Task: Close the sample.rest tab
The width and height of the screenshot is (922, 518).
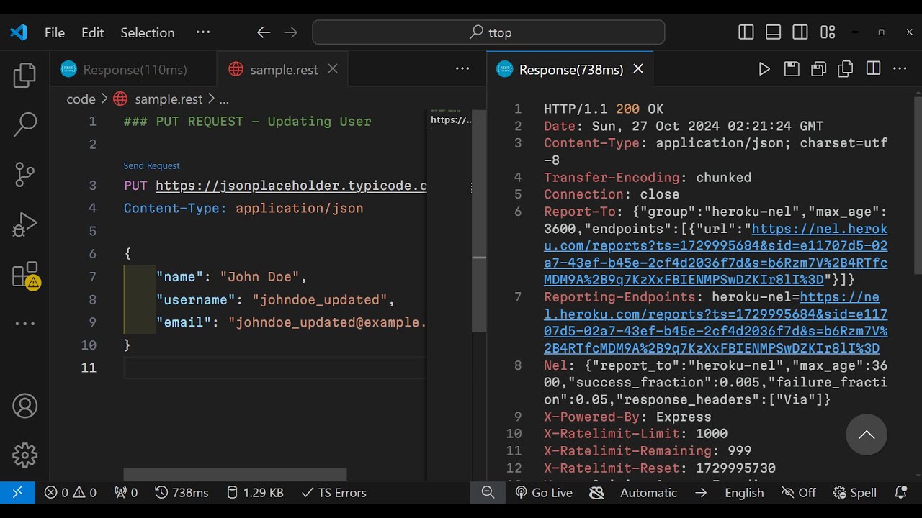Action: (333, 69)
